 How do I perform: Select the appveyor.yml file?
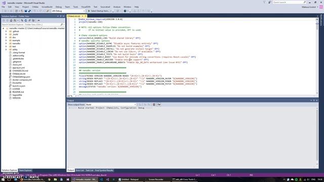pos(18,68)
